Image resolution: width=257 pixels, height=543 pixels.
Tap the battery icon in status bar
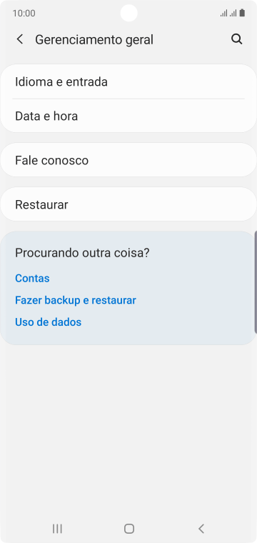click(242, 13)
